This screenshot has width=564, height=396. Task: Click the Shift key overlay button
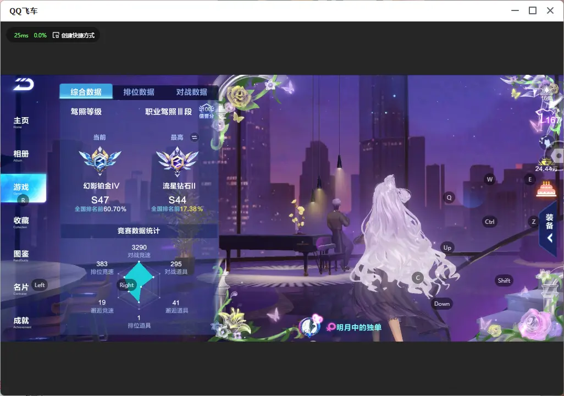click(x=504, y=281)
